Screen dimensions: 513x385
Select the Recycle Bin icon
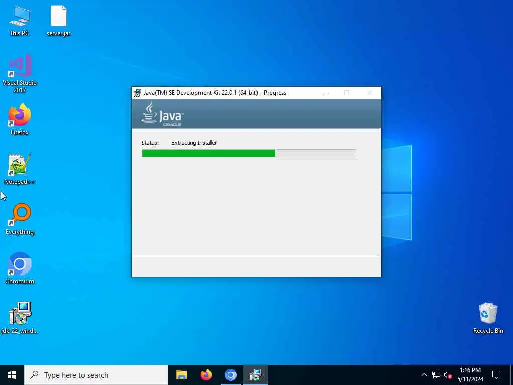pyautogui.click(x=488, y=318)
